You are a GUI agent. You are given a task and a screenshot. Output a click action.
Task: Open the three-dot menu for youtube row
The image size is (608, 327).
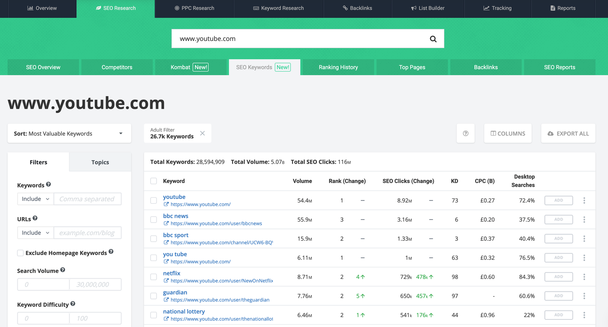point(584,200)
